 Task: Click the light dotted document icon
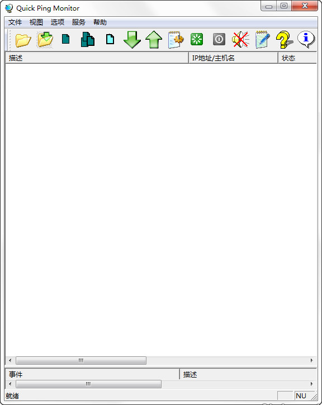click(x=110, y=39)
